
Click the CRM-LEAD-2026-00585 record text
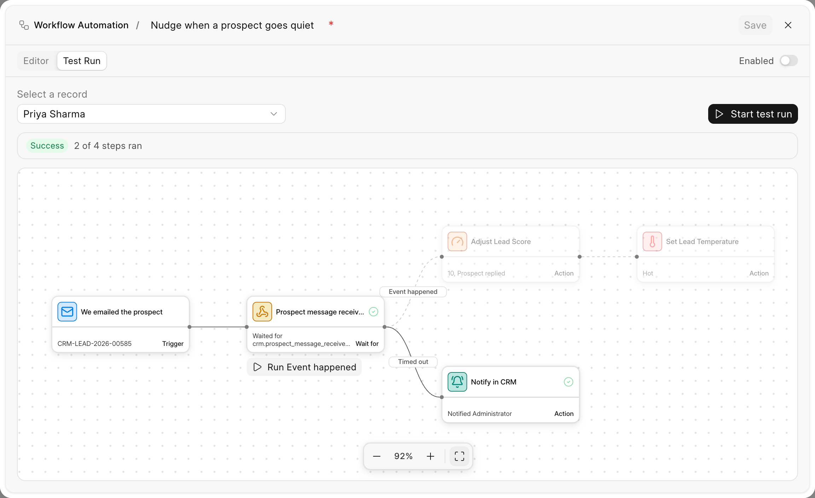[94, 344]
